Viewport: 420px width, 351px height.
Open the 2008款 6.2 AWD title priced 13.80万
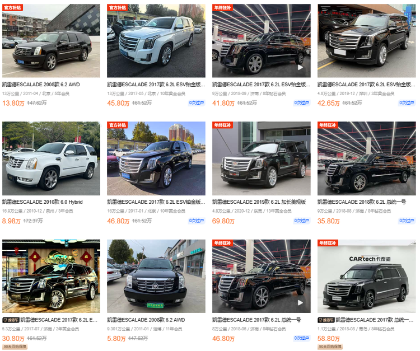(41, 85)
